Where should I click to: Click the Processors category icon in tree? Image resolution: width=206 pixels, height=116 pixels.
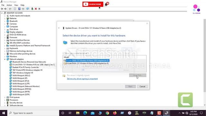coord(8,100)
